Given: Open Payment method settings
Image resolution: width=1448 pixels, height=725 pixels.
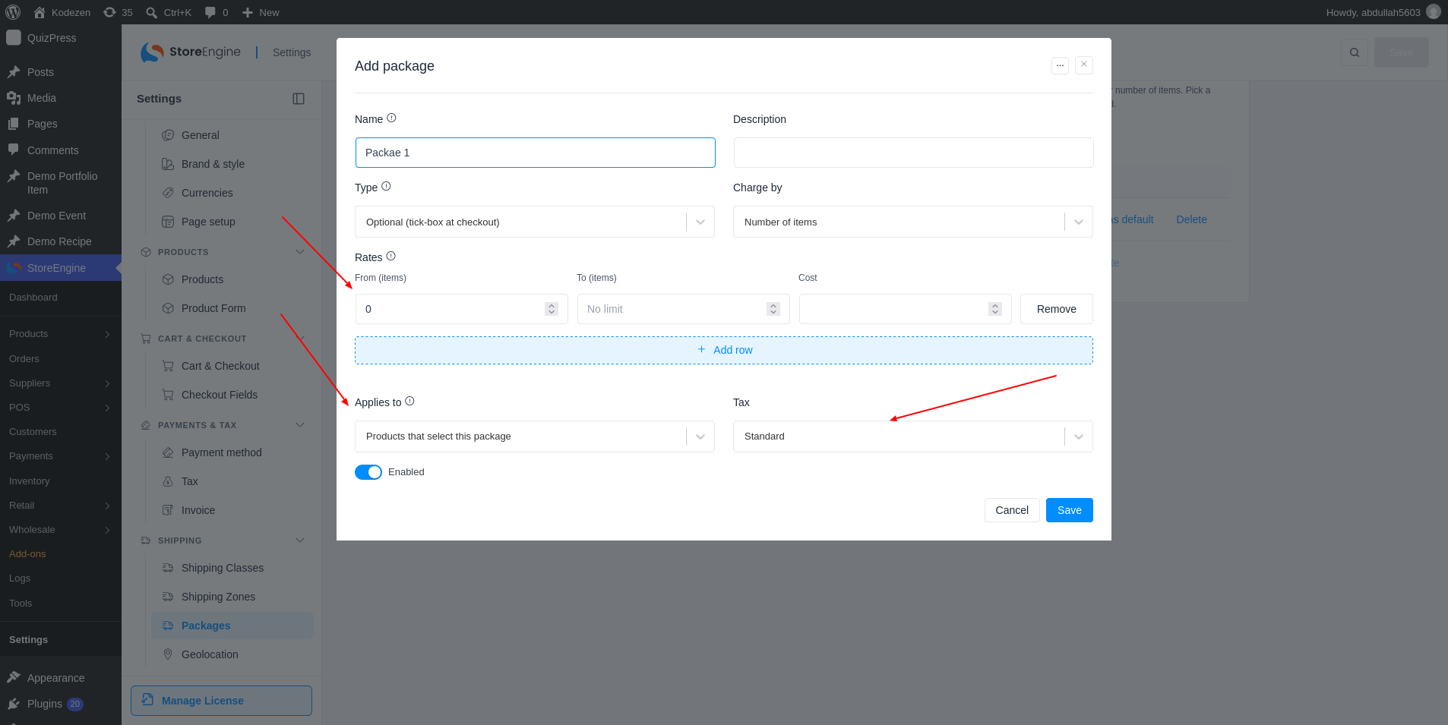Looking at the screenshot, I should click(221, 452).
